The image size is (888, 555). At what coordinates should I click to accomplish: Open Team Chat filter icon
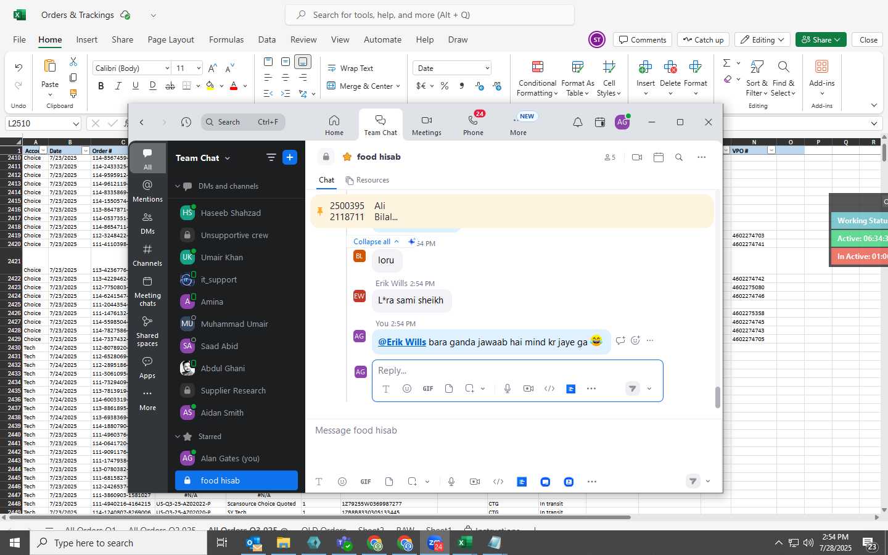click(271, 157)
